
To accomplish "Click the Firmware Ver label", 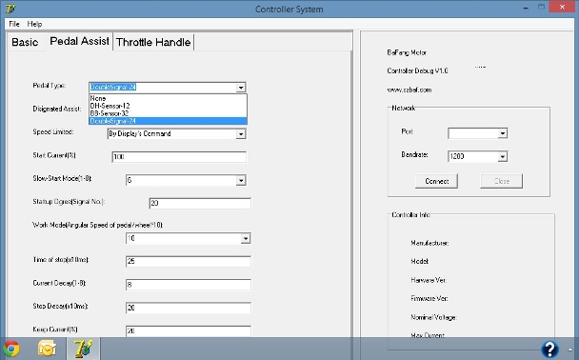I will click(429, 298).
